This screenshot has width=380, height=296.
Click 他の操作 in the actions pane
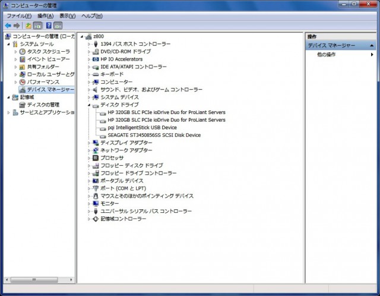326,55
